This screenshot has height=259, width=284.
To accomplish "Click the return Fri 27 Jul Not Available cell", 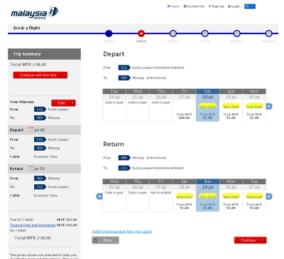I will coord(161,201).
